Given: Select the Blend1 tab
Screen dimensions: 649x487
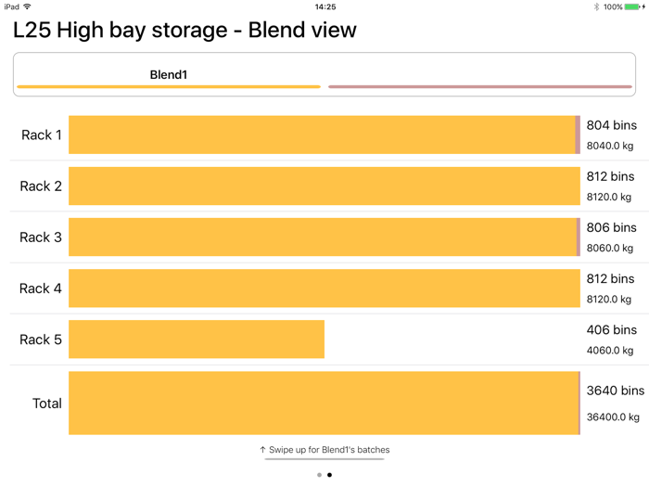Looking at the screenshot, I should (169, 74).
